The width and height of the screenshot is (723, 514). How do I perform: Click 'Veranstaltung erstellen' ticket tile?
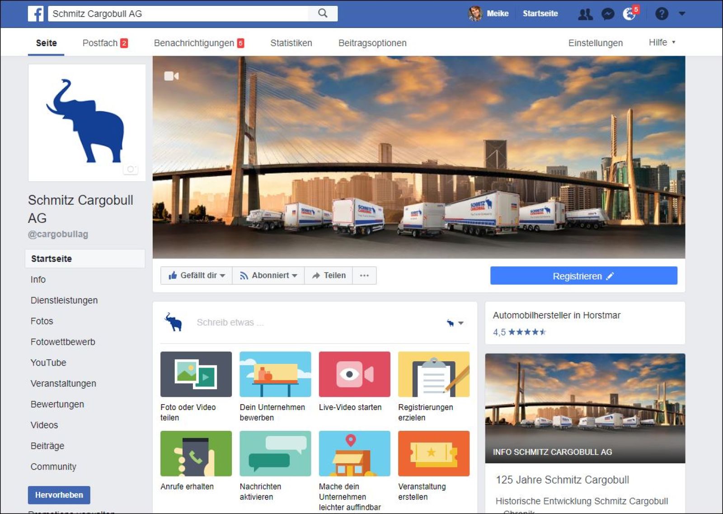pyautogui.click(x=433, y=466)
